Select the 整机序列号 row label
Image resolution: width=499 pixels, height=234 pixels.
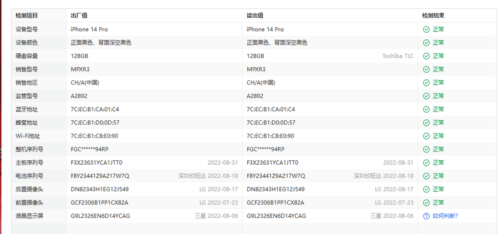coord(29,149)
